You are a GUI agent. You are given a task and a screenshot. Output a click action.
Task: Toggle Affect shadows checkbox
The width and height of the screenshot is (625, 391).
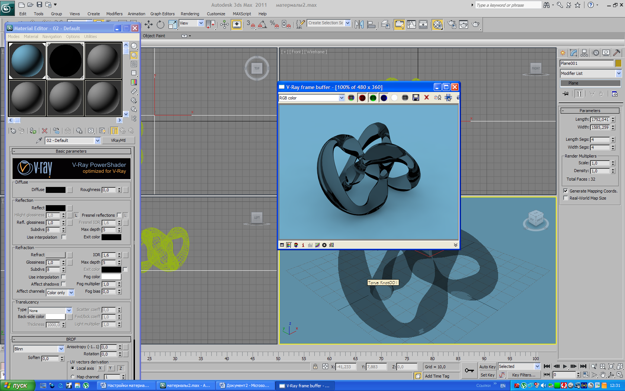point(63,284)
